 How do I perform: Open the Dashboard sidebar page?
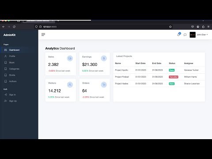click(19, 50)
